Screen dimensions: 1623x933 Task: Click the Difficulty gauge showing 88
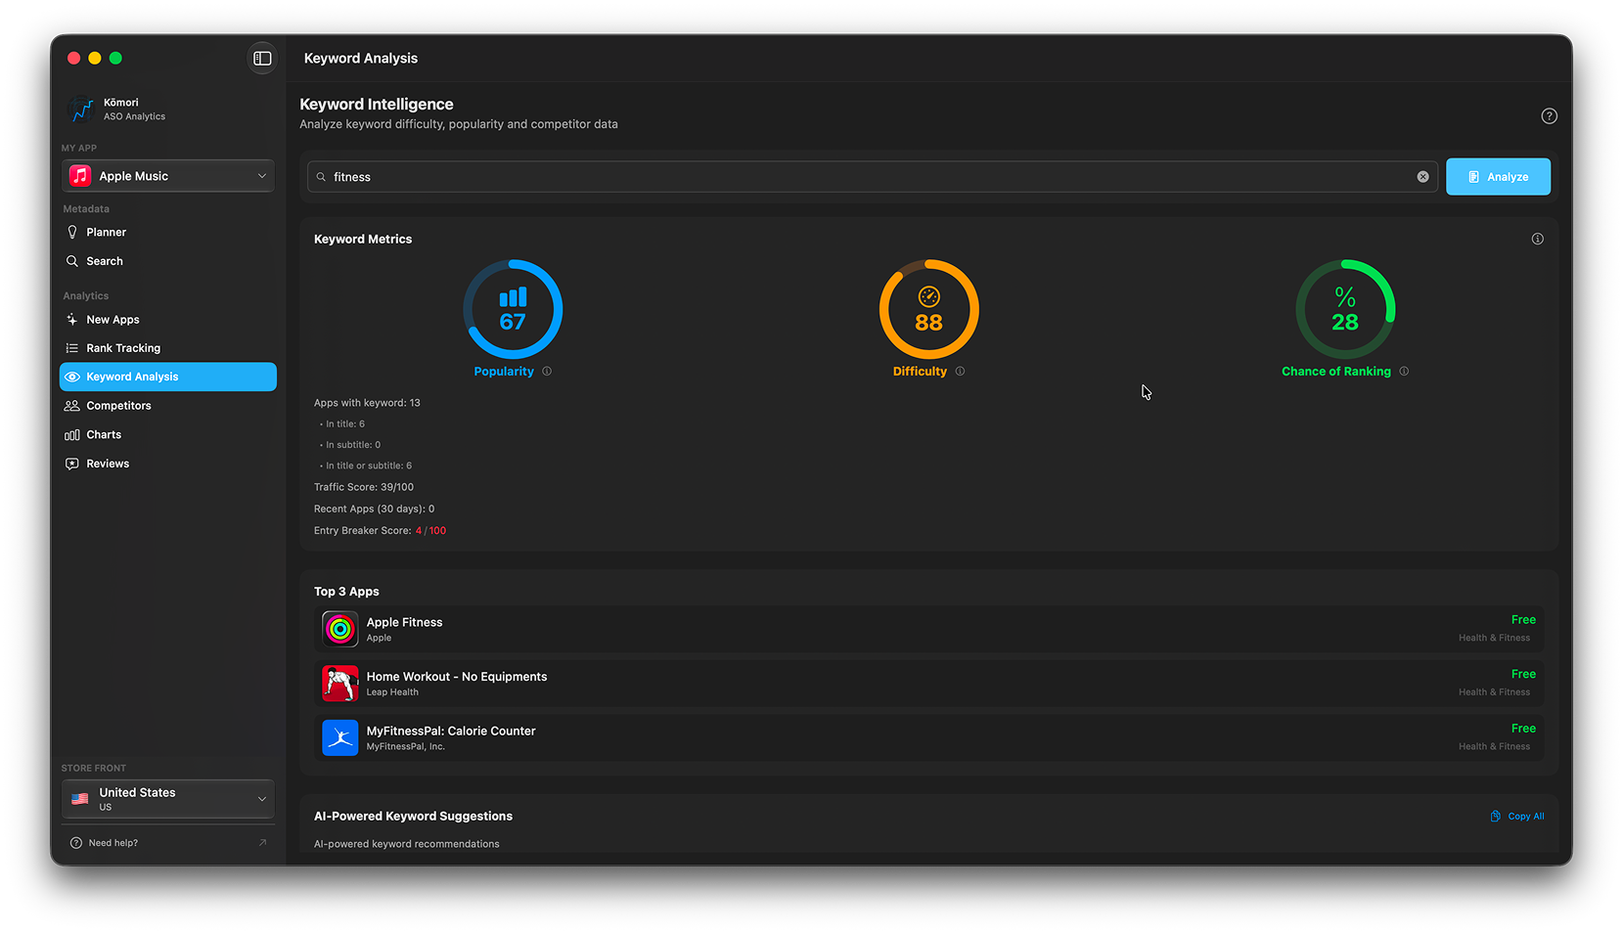pos(928,309)
